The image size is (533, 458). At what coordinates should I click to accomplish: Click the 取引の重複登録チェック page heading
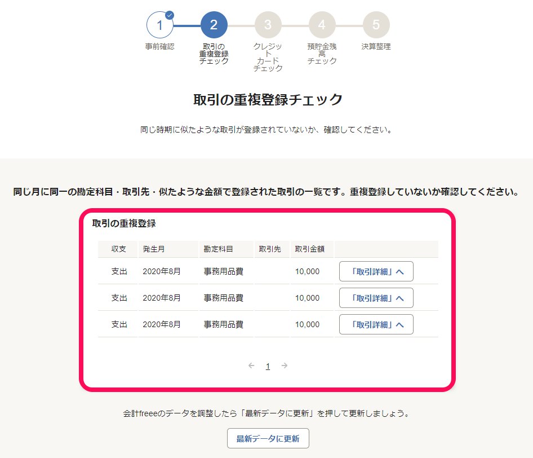coord(268,100)
